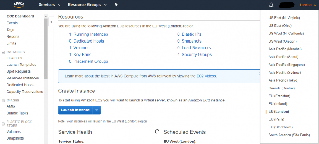This screenshot has height=144, width=319.
Task: Open Launch Templates in the sidebar
Action: [x=21, y=65]
